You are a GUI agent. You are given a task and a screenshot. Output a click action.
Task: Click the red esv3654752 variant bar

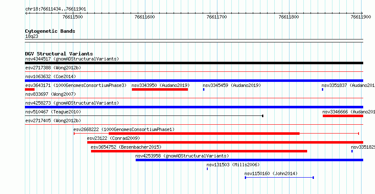(199, 151)
